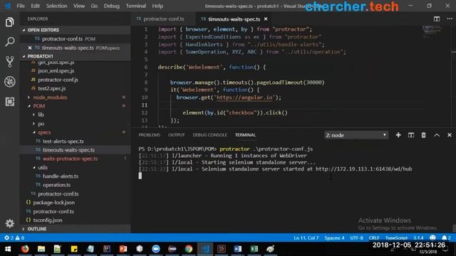Open the Manage gear menu
Screen dimensions: 456x256
[x=9, y=223]
